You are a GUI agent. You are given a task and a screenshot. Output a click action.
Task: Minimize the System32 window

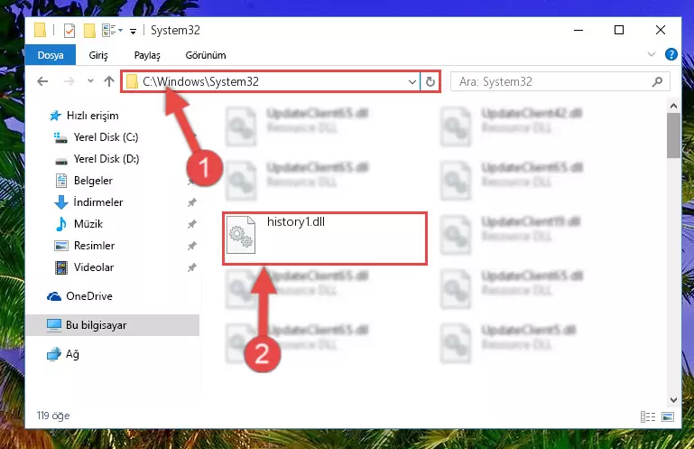click(x=578, y=30)
